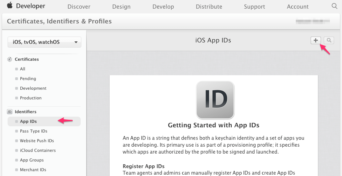Select All under Certificates
Viewport: 342px width, 176px height.
22,69
